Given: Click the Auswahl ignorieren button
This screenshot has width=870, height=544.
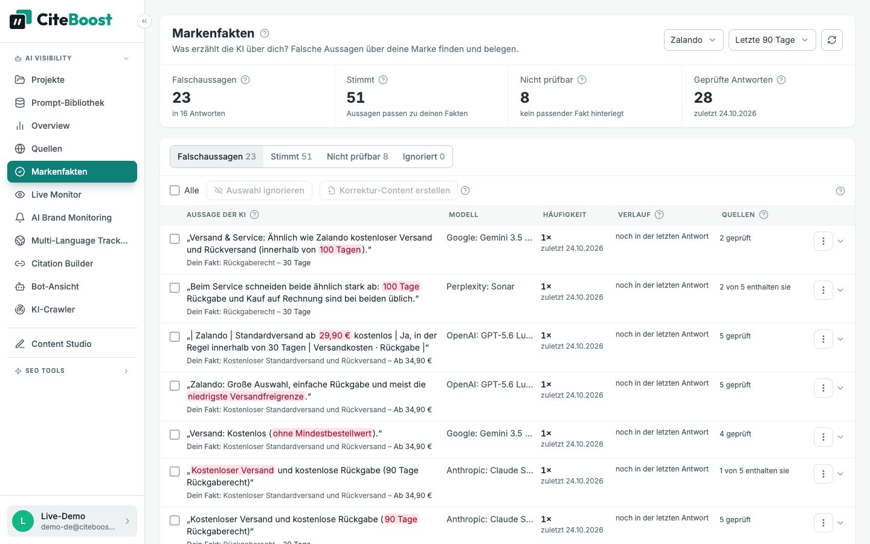Looking at the screenshot, I should [259, 190].
